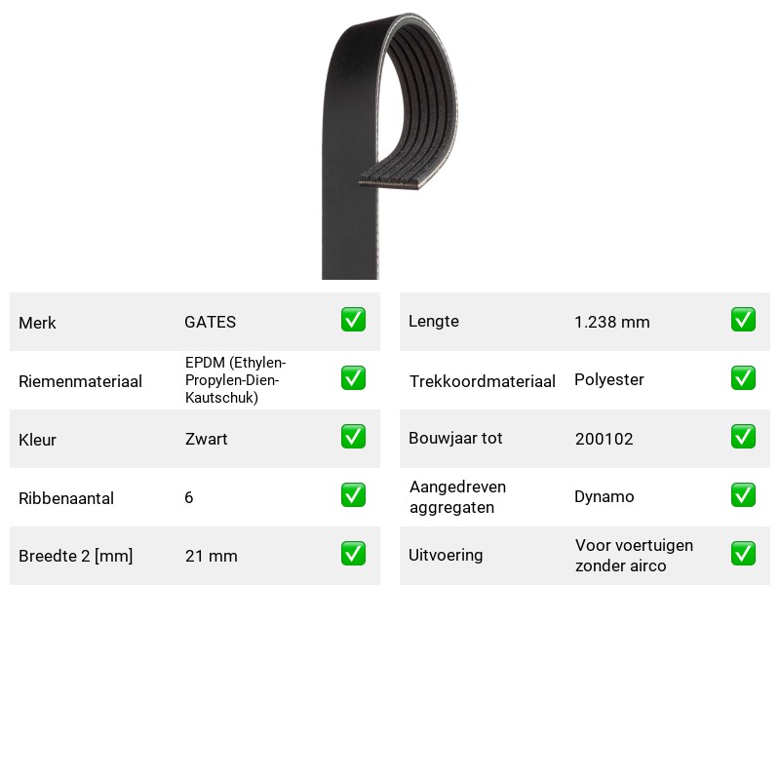Click the green checkmark next to GATES
The image size is (780, 780).
click(353, 320)
